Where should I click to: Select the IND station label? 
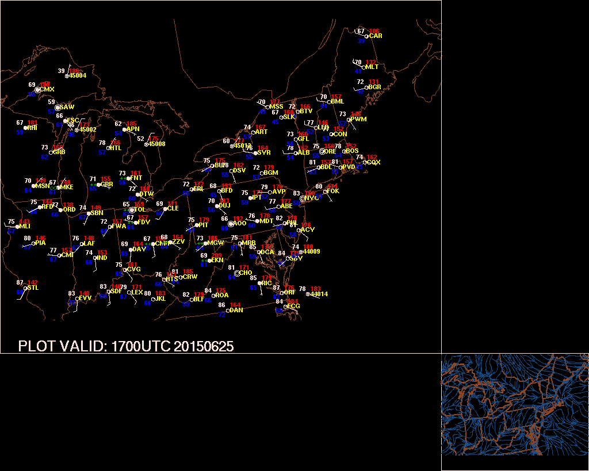click(102, 258)
